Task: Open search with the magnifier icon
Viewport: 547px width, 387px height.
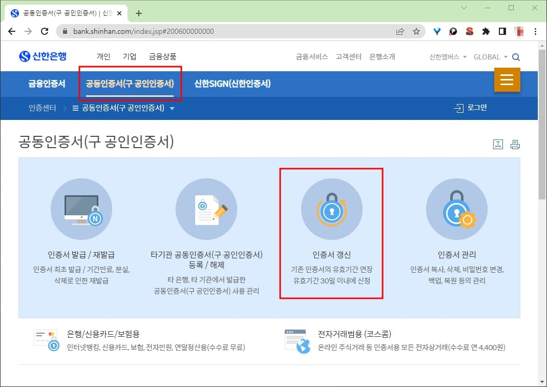Action: [516, 57]
